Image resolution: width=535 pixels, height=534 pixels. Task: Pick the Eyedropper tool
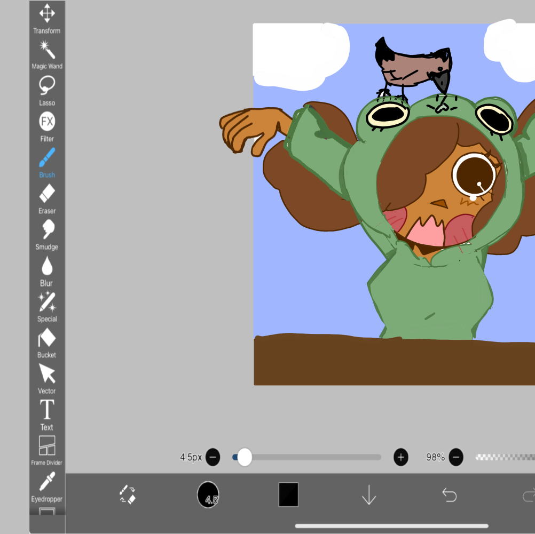47,485
